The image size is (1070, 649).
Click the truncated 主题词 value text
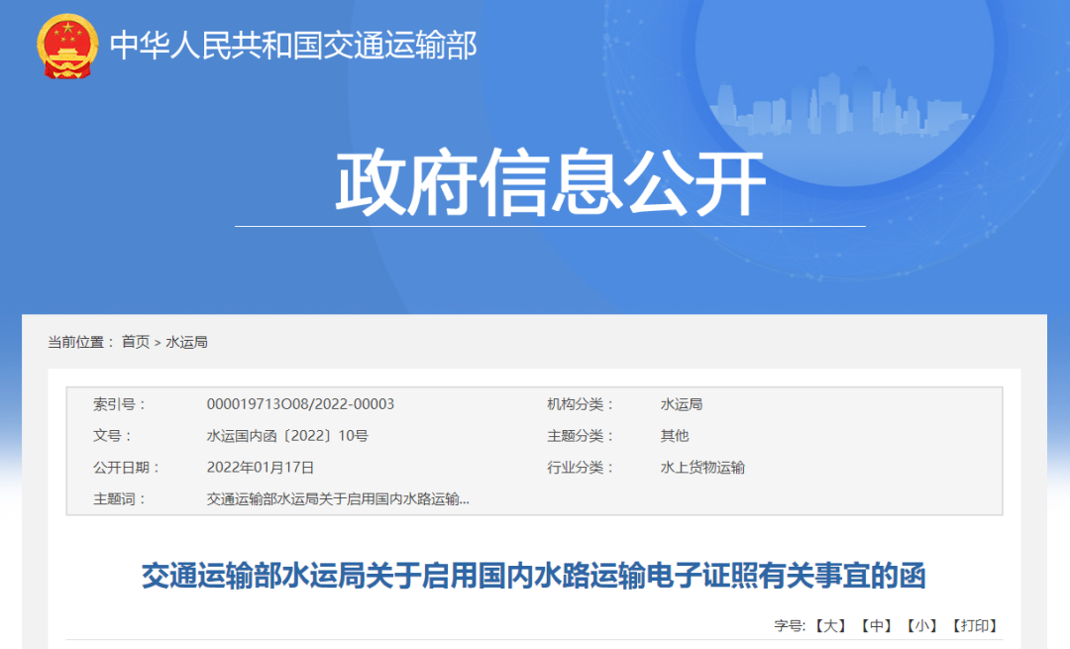click(x=338, y=498)
